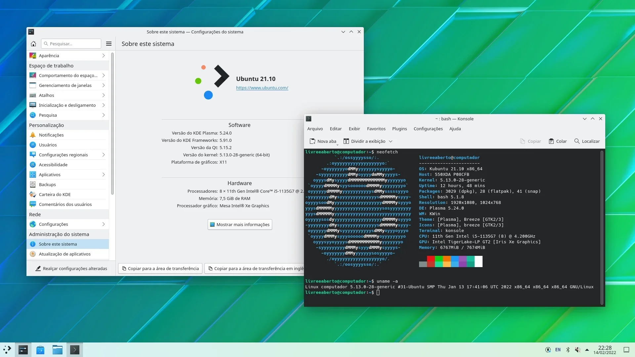635x357 pixels.
Task: Click the Configurações regionais icon
Action: (33, 155)
